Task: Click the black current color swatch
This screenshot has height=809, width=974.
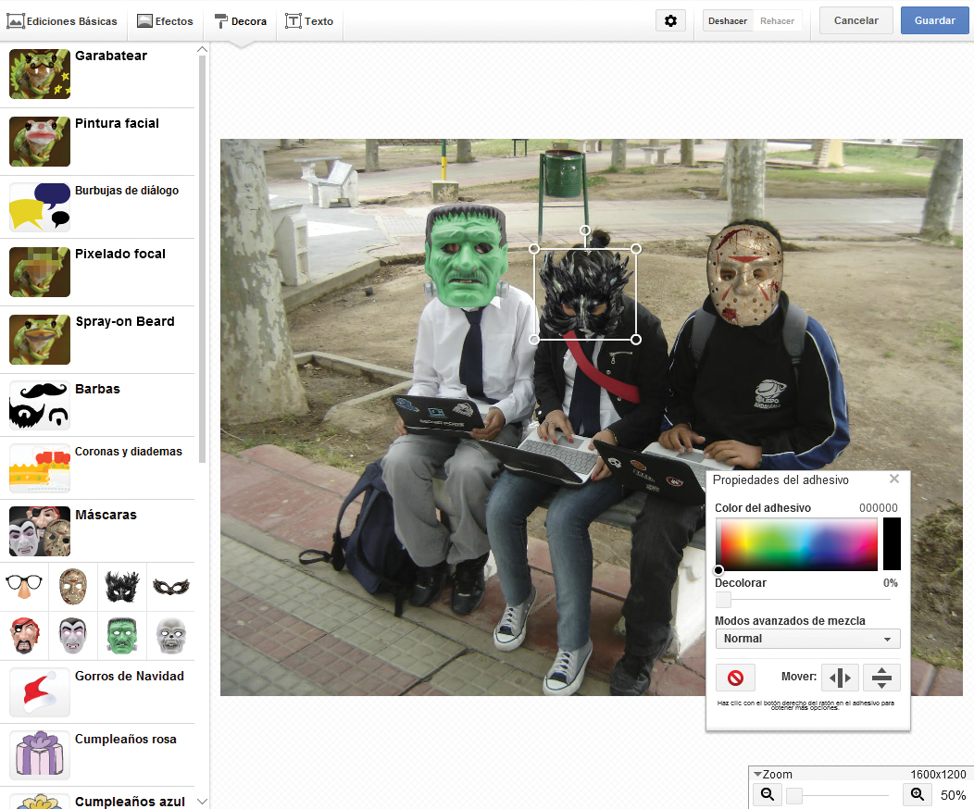Action: pos(892,544)
